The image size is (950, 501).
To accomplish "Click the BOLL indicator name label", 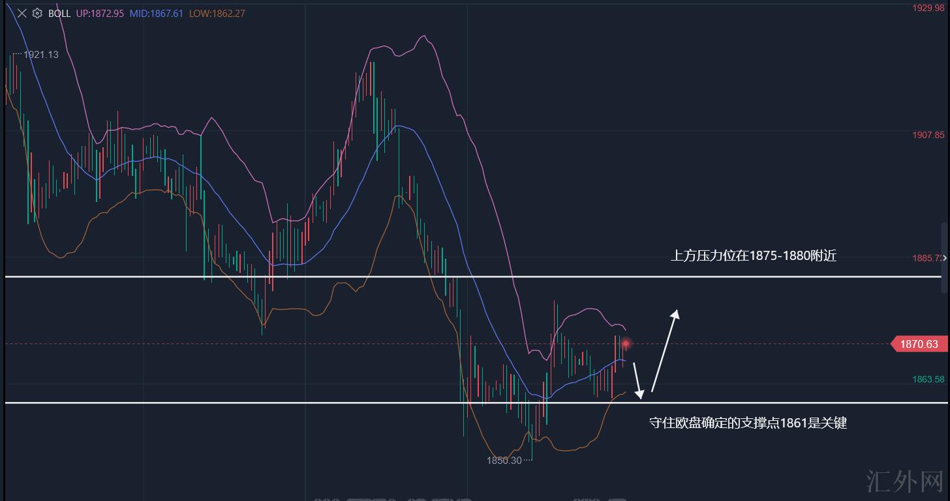I will coord(59,13).
